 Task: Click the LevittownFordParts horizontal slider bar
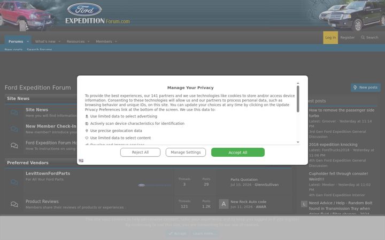pos(155,185)
